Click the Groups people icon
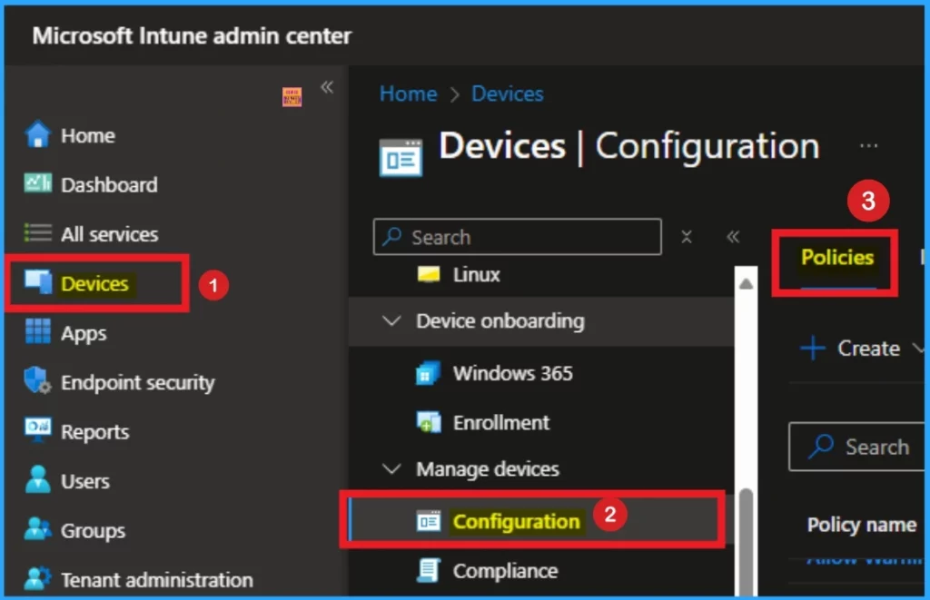Image resolution: width=930 pixels, height=600 pixels. (37, 529)
